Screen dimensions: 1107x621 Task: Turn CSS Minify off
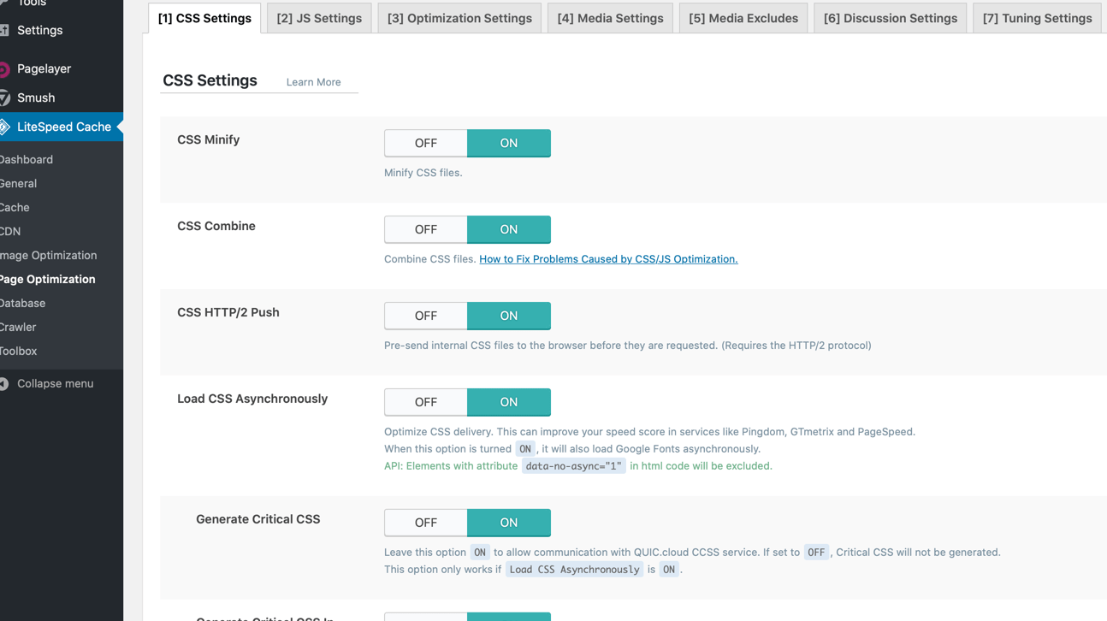[425, 144]
